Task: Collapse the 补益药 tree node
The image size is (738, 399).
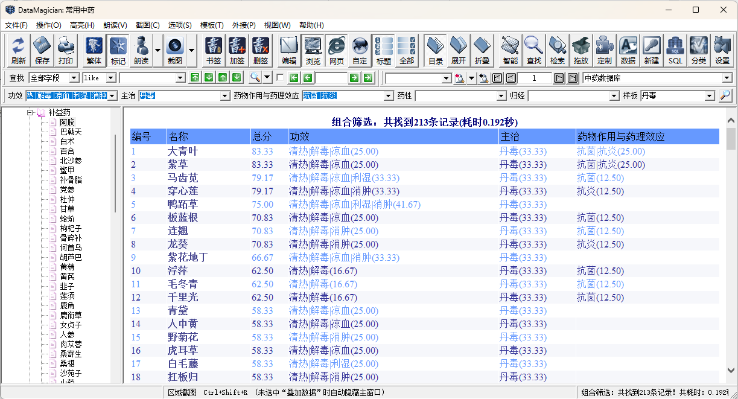Action: (30, 112)
